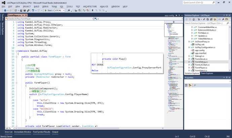Open the Server Explorer side tab
The image size is (232, 138).
[x=3, y=29]
